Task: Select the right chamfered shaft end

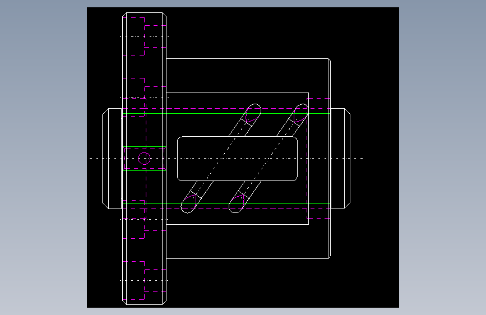Action: tap(341, 159)
